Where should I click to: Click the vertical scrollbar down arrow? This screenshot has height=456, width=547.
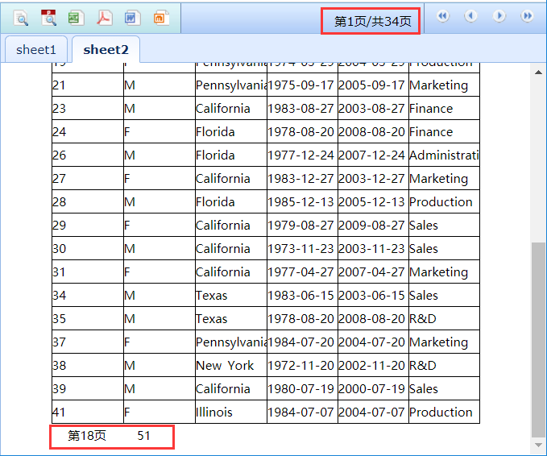point(539,445)
